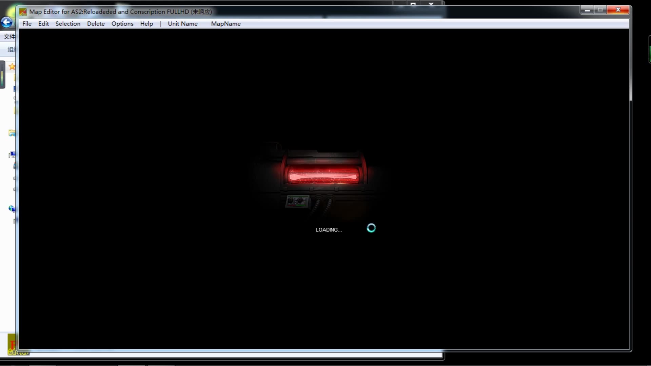Screen dimensions: 651x366
Task: Open the Options menu
Action: tap(122, 24)
